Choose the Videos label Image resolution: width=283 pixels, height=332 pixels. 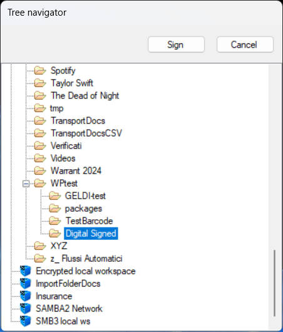point(63,158)
